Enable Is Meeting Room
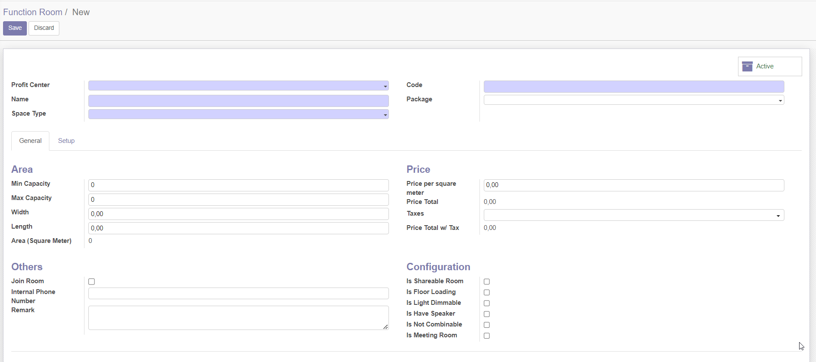 [x=487, y=336]
